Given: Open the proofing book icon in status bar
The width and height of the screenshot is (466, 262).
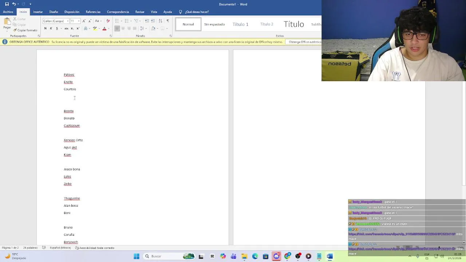Looking at the screenshot, I should 44,248.
